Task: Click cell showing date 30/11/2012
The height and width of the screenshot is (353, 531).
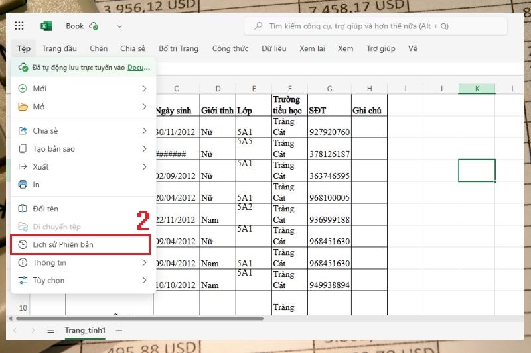Action: (177, 127)
